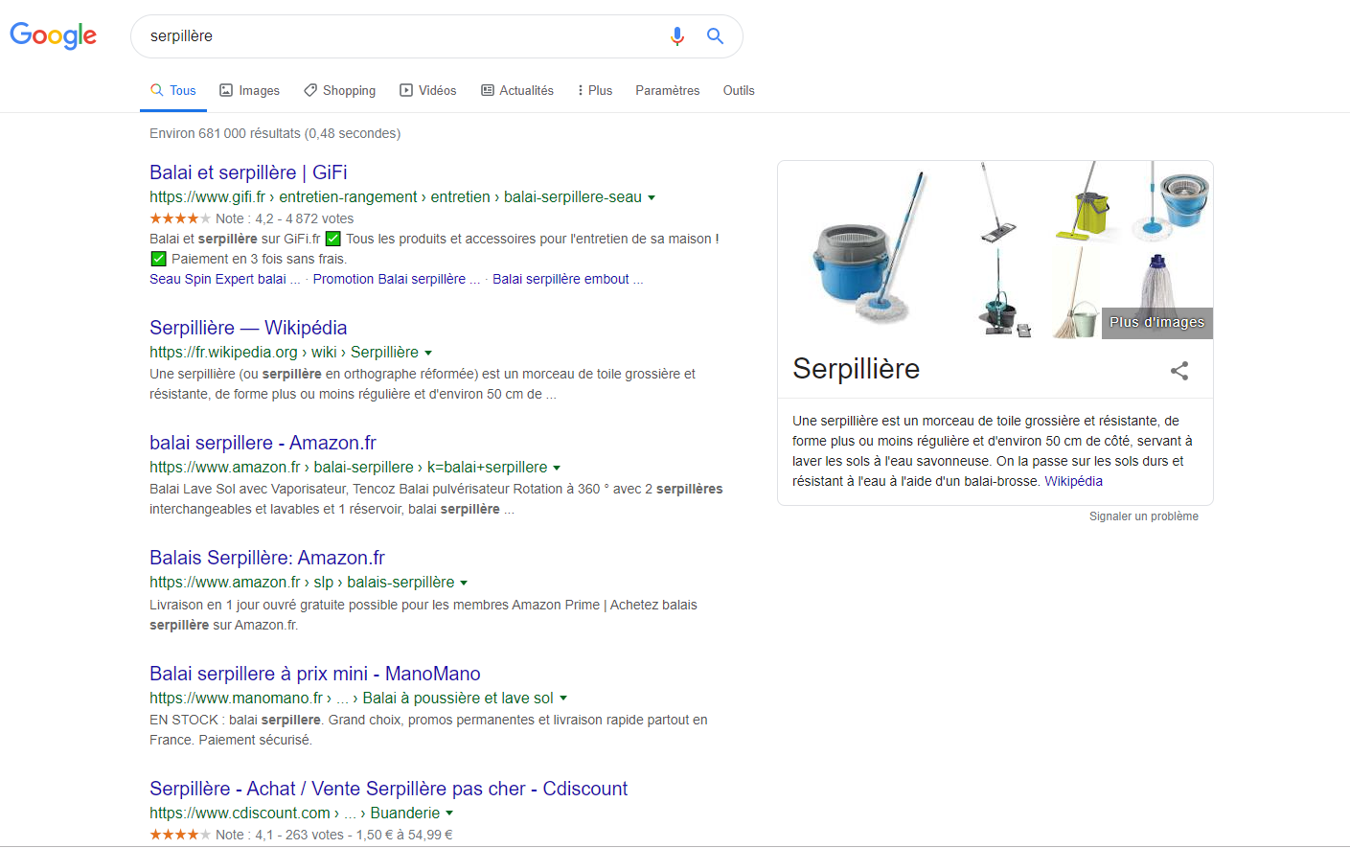1350x848 pixels.
Task: Open Balai serpillere à prix mini ManoMano
Action: point(315,674)
